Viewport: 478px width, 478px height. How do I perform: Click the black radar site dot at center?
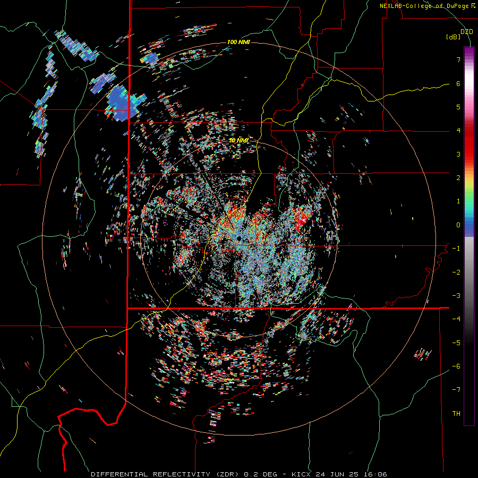click(x=239, y=238)
